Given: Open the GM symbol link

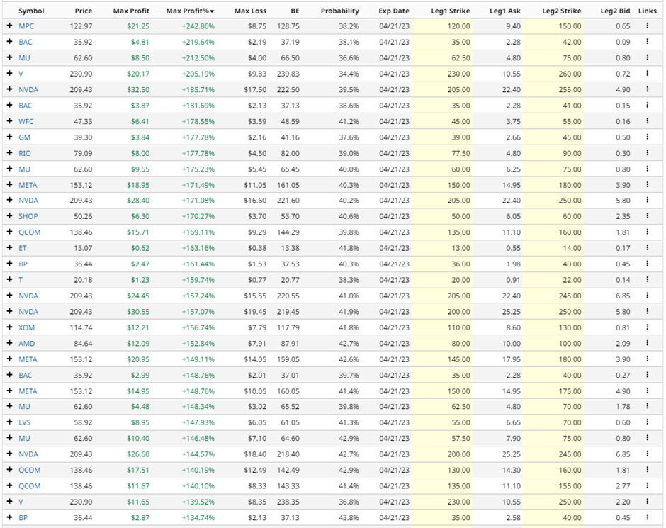Looking at the screenshot, I should tap(24, 137).
